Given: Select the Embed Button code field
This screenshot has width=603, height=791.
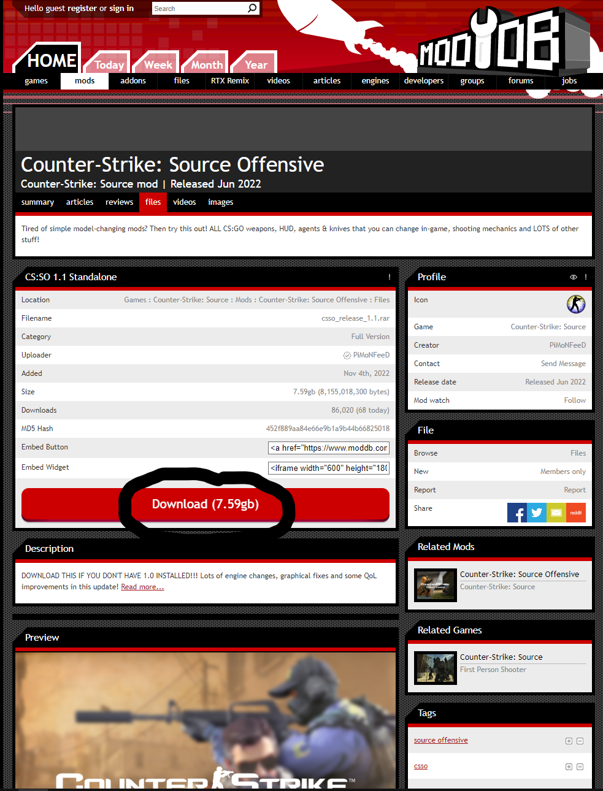Looking at the screenshot, I should [329, 448].
